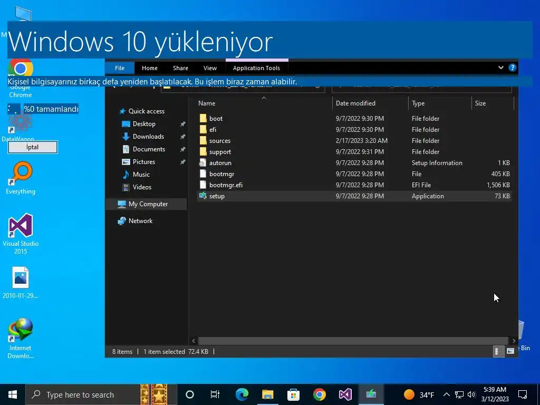The width and height of the screenshot is (540, 405).
Task: Open Everything desktop shortcut
Action: [21, 178]
